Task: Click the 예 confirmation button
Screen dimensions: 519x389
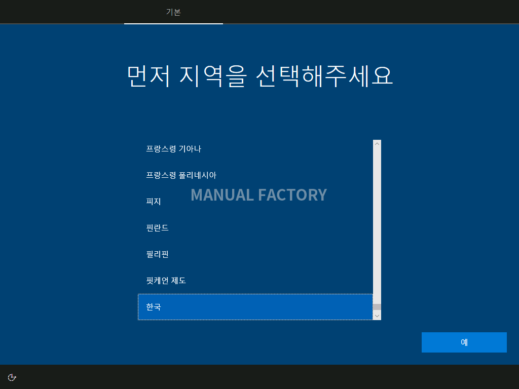Action: (x=464, y=342)
